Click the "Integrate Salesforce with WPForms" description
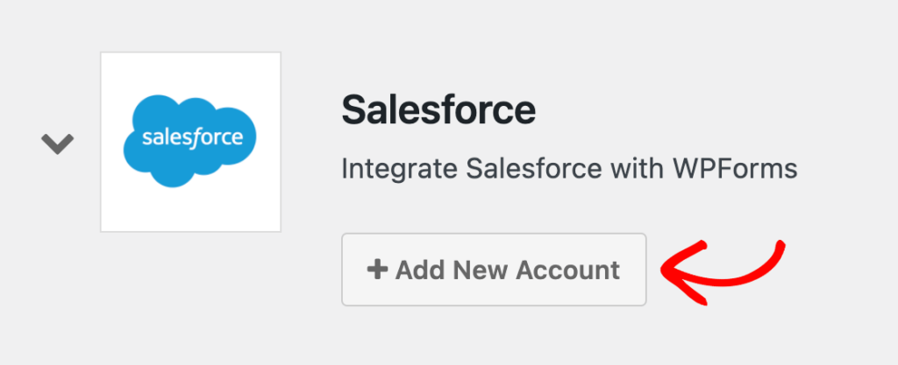Screen dimensions: 898x365 tap(569, 168)
